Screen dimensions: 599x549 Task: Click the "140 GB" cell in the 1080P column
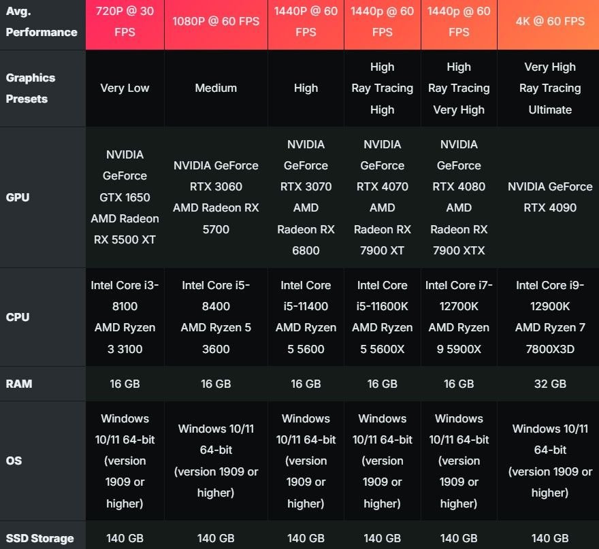[x=216, y=535]
